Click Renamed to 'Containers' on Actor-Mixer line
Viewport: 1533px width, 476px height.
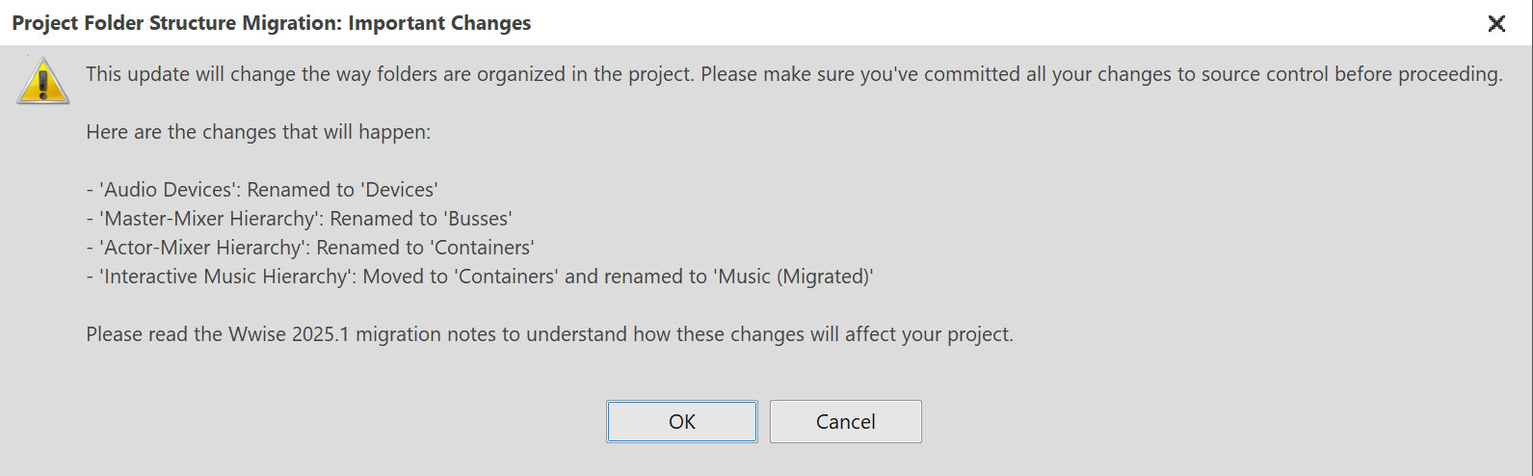[425, 248]
